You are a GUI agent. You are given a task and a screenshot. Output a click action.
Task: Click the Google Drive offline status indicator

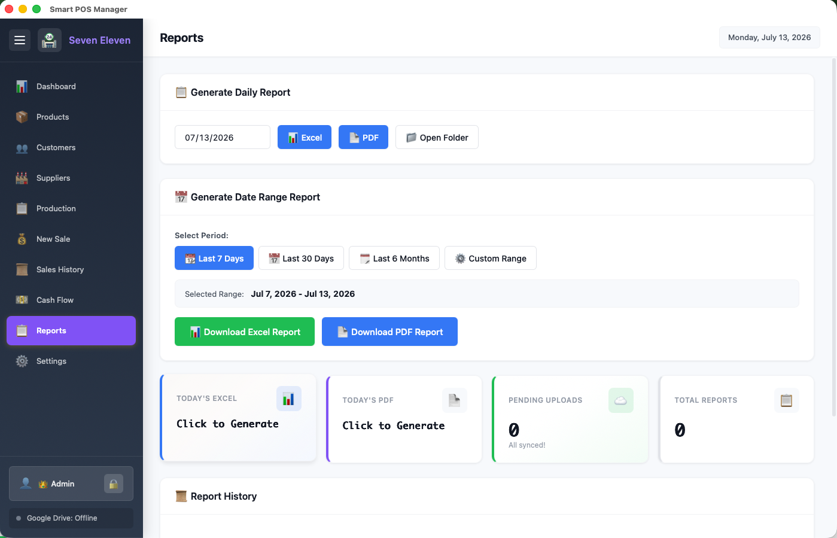click(x=71, y=518)
